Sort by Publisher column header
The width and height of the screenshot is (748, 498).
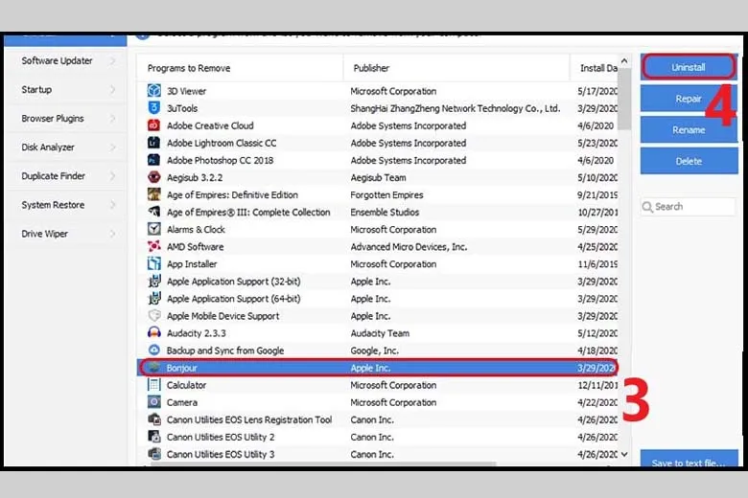(x=456, y=68)
